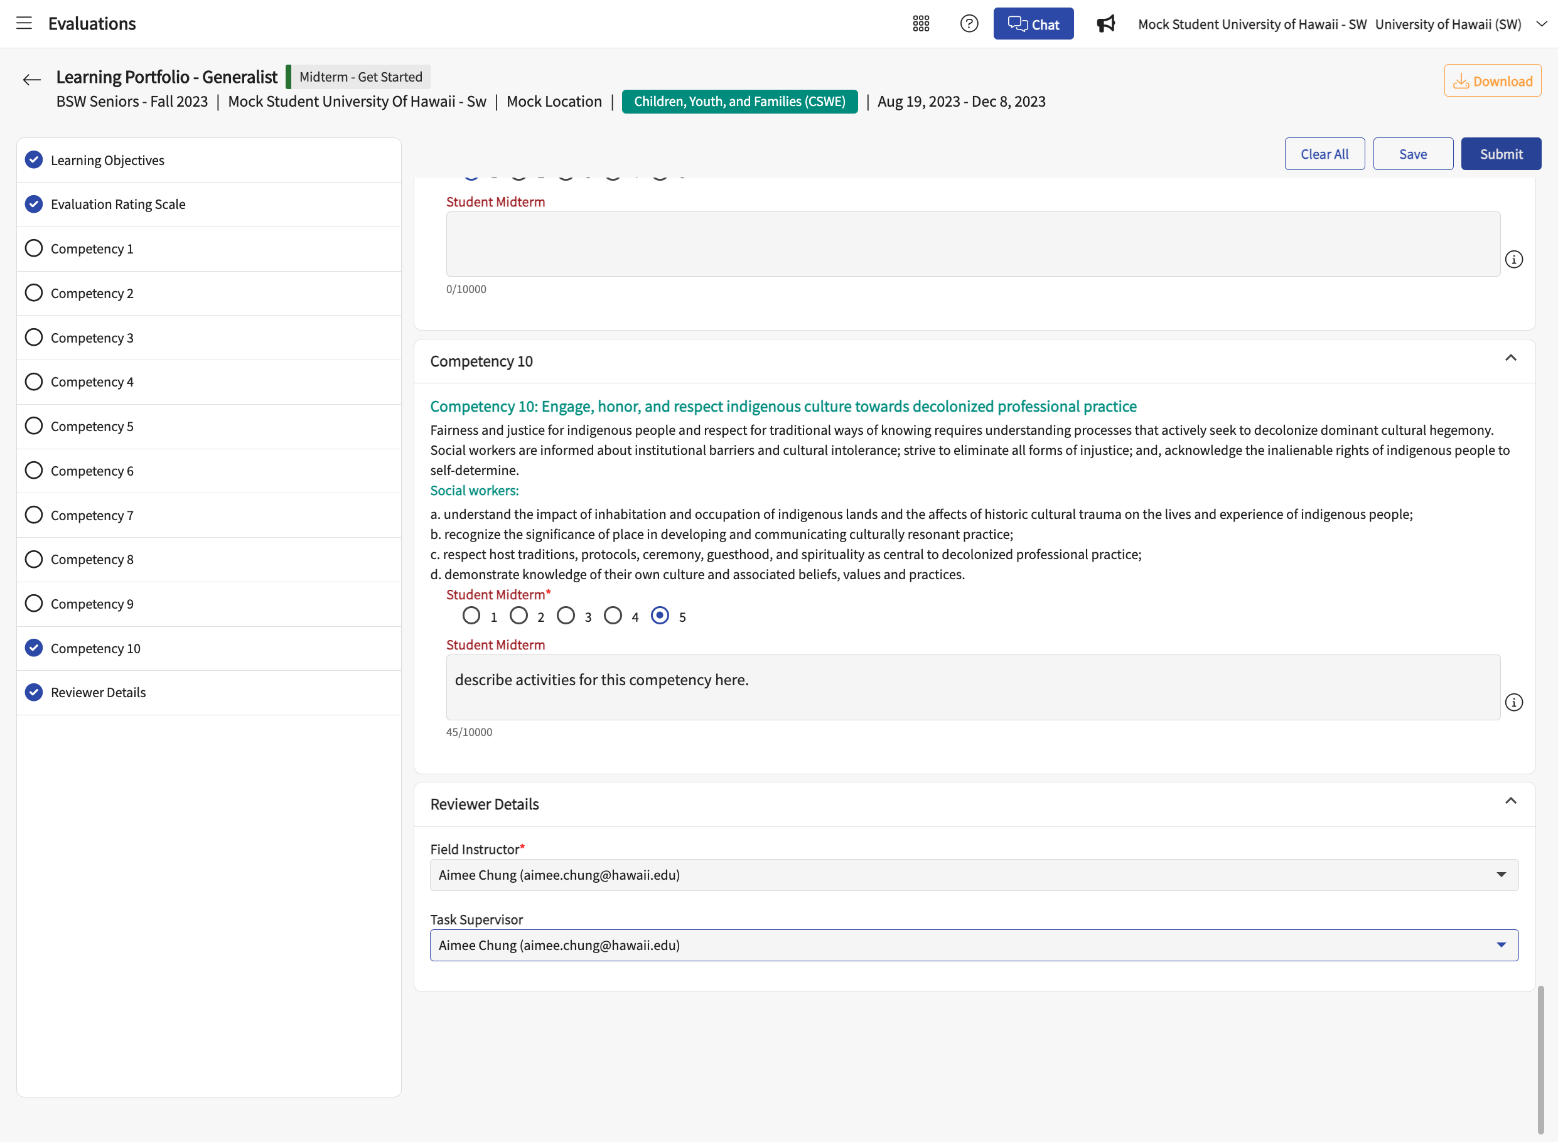Click the Clear All button
This screenshot has height=1142, width=1558.
click(1324, 154)
